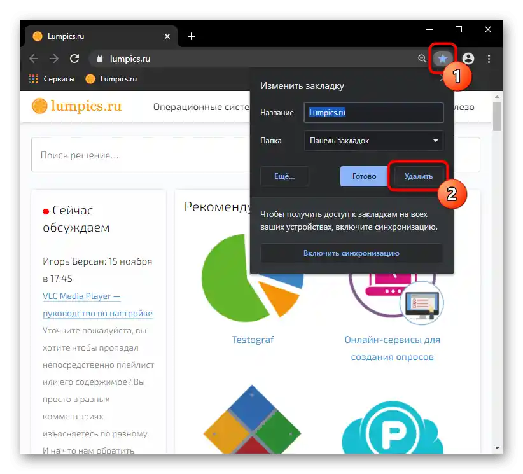
Task: Click the Сейчас обсуждаем heading
Action: pos(76,219)
